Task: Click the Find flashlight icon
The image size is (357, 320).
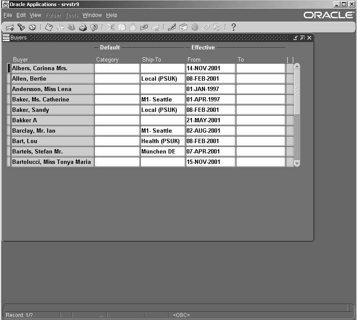Action: pos(21,27)
